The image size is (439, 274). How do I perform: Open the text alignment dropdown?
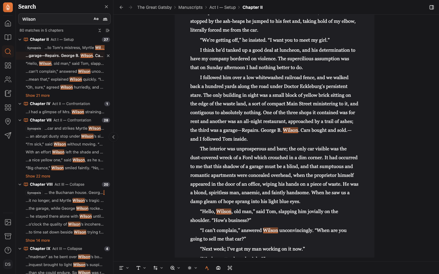click(124, 268)
